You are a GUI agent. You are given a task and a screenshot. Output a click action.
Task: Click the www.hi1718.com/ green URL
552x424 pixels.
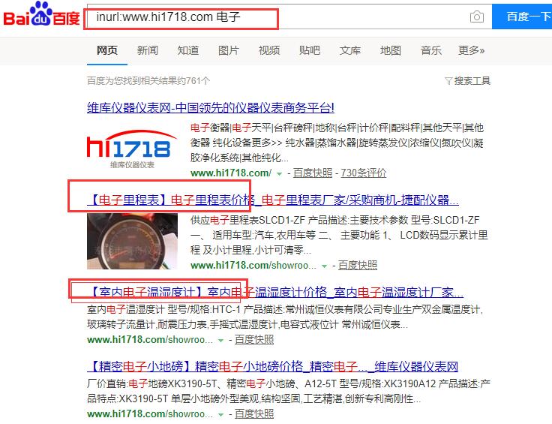coord(231,173)
